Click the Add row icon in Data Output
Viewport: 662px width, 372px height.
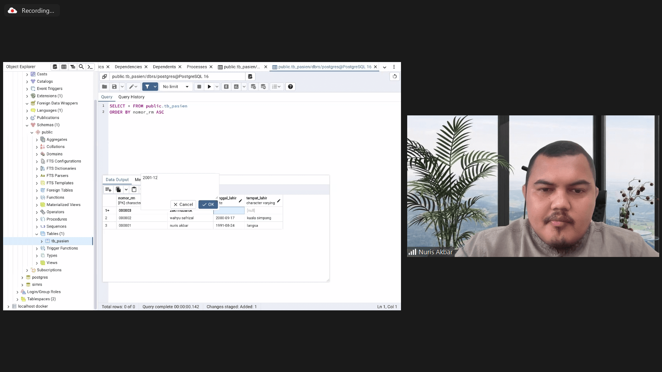point(108,189)
